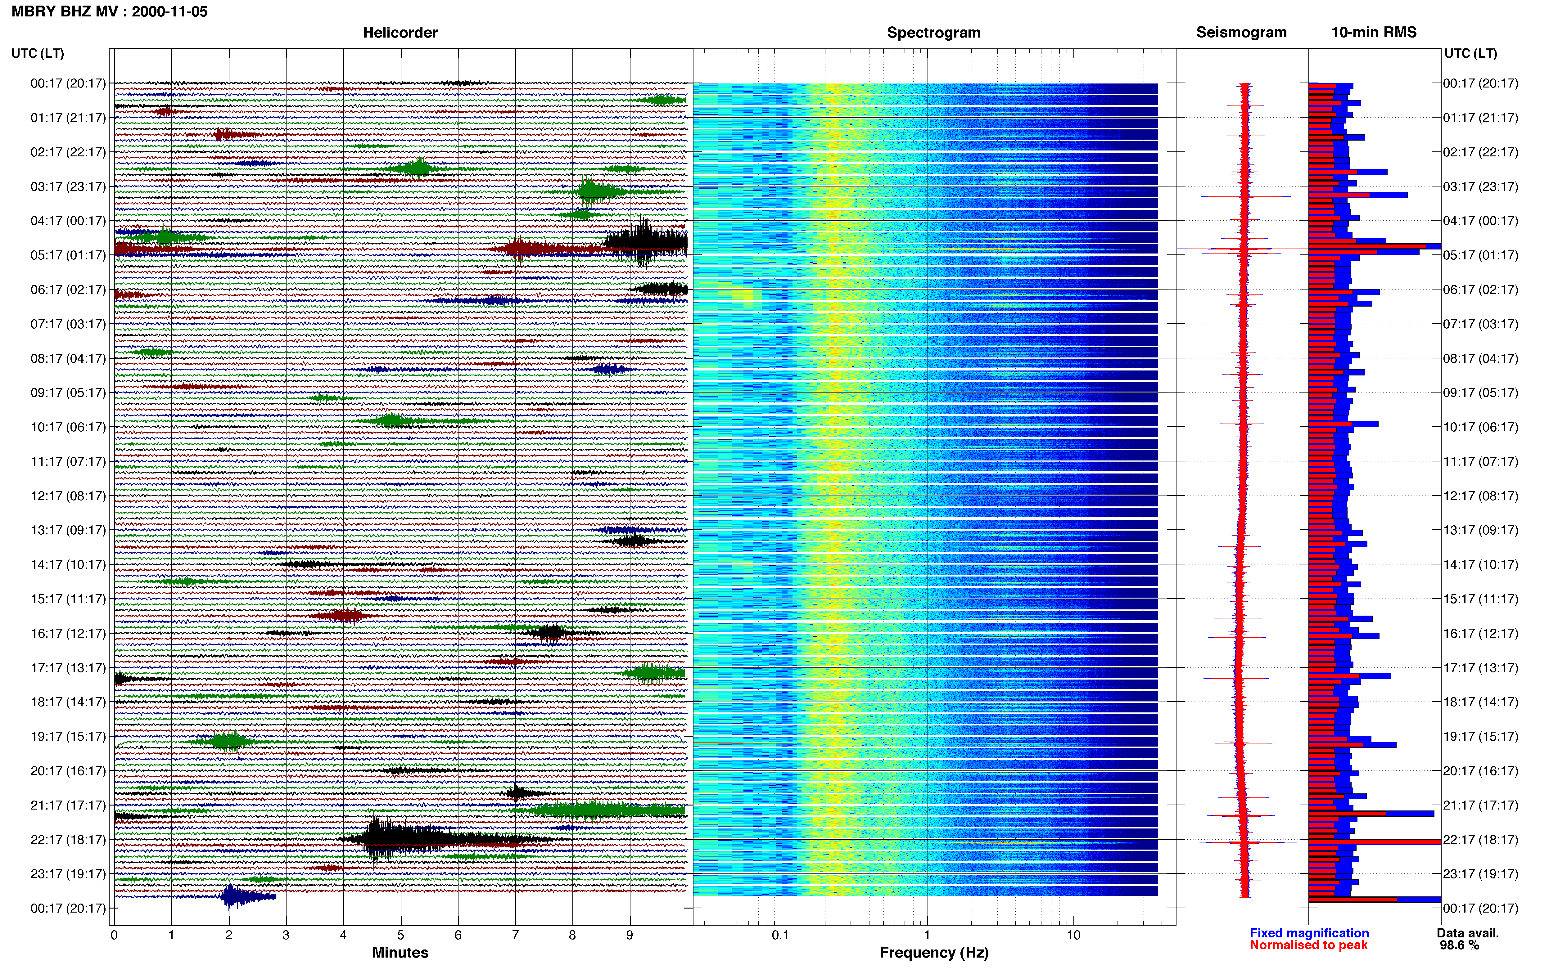Viewport: 1558px width, 974px height.
Task: Click left time label 05:17 (01:17)
Action: click(68, 255)
